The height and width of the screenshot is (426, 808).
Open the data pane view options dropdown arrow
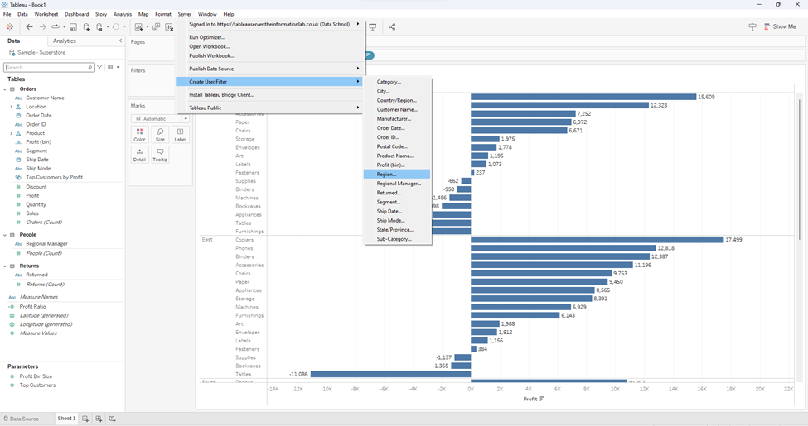tap(118, 67)
